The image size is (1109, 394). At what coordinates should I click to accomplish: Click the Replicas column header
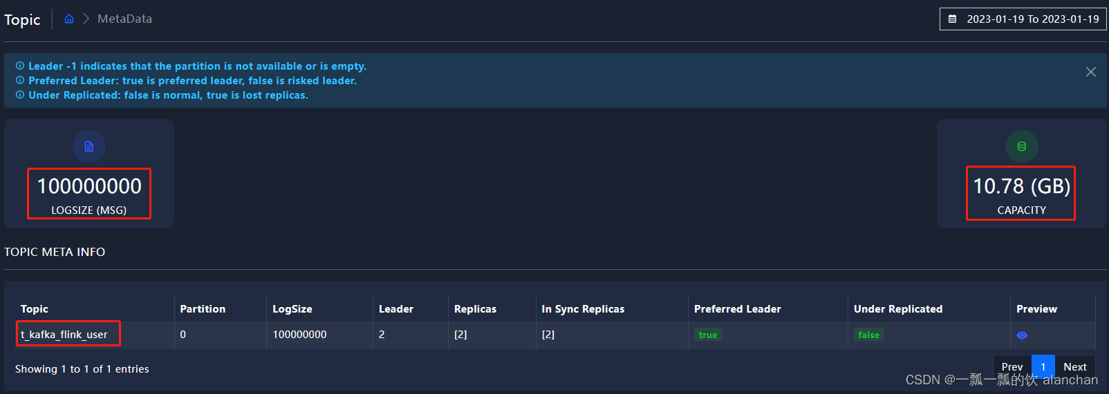[x=475, y=309]
